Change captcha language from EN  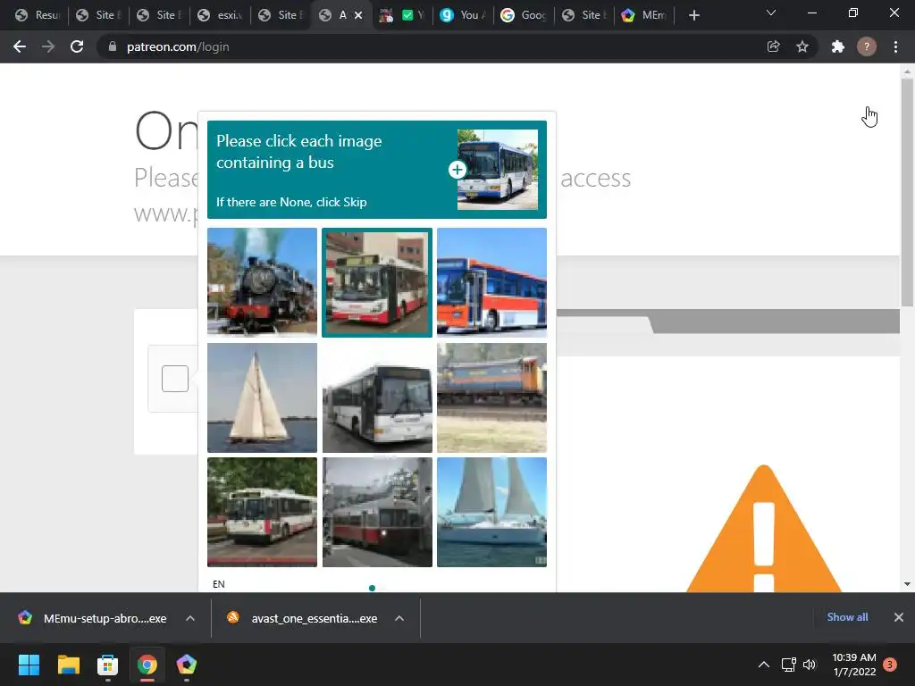(219, 584)
